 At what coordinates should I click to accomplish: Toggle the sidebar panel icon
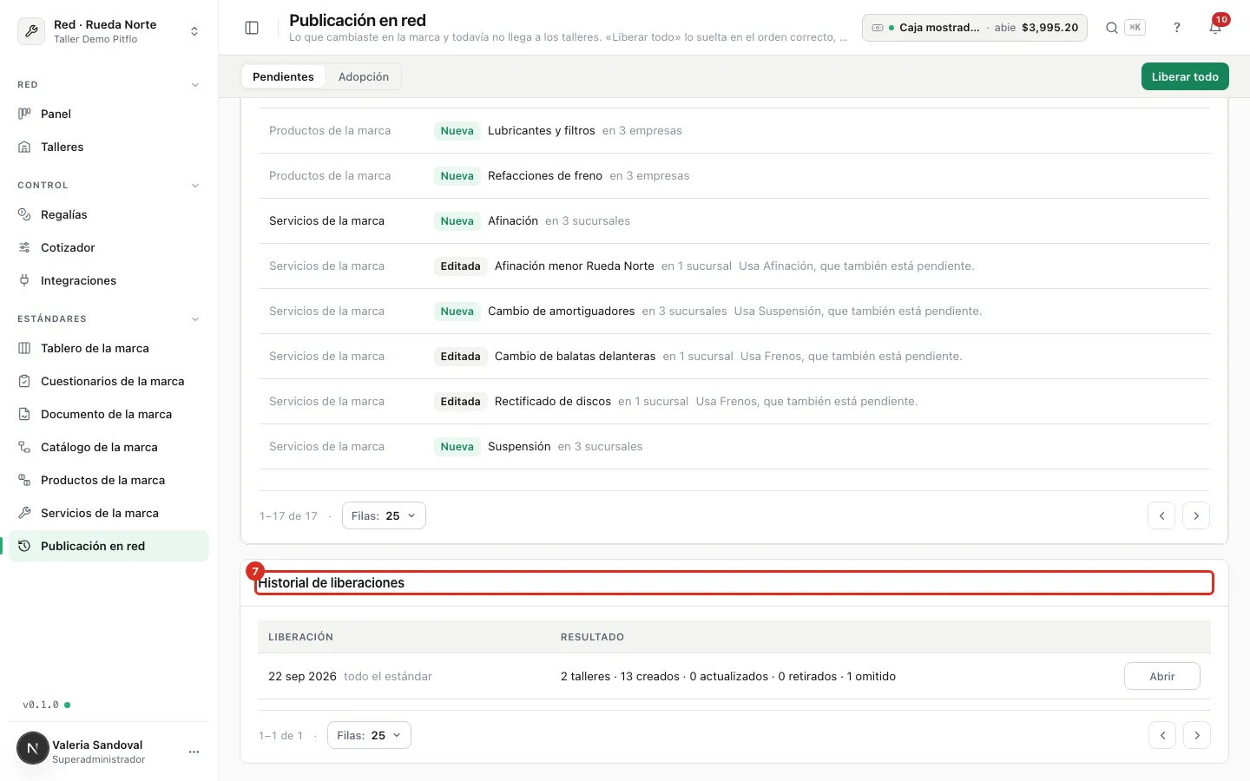[x=252, y=28]
